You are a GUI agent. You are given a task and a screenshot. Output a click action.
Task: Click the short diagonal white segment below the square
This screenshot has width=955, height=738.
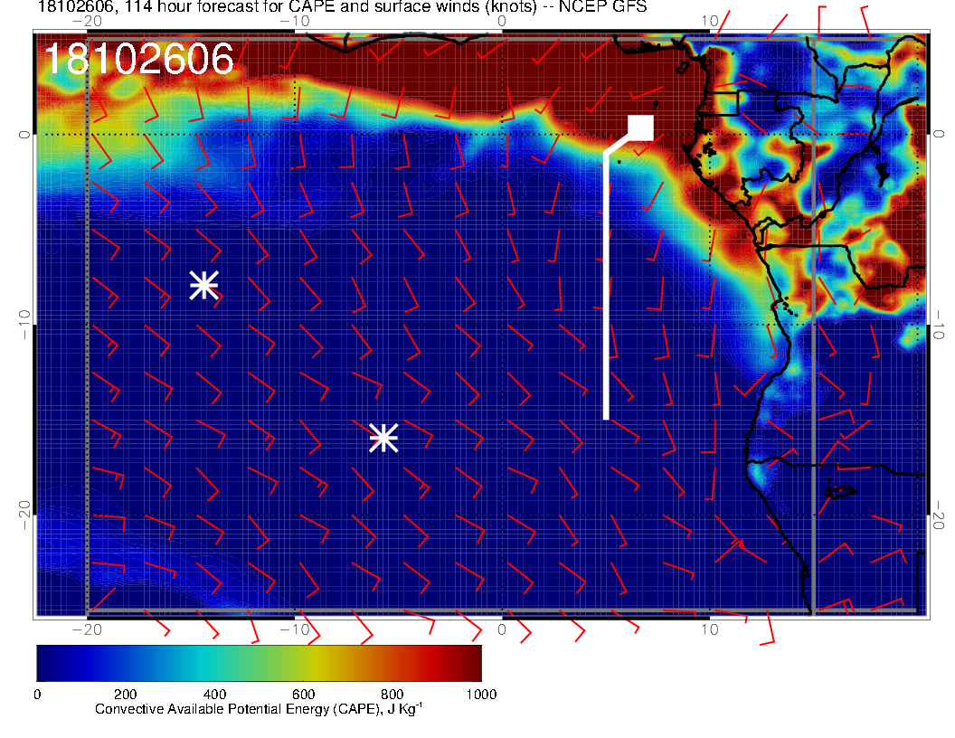coord(617,146)
